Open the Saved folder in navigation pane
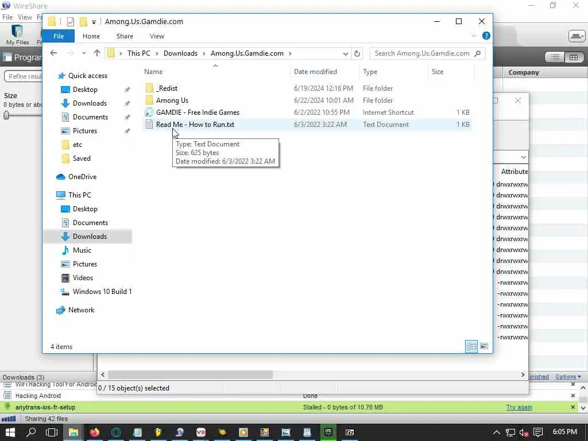The width and height of the screenshot is (588, 441). coord(82,158)
